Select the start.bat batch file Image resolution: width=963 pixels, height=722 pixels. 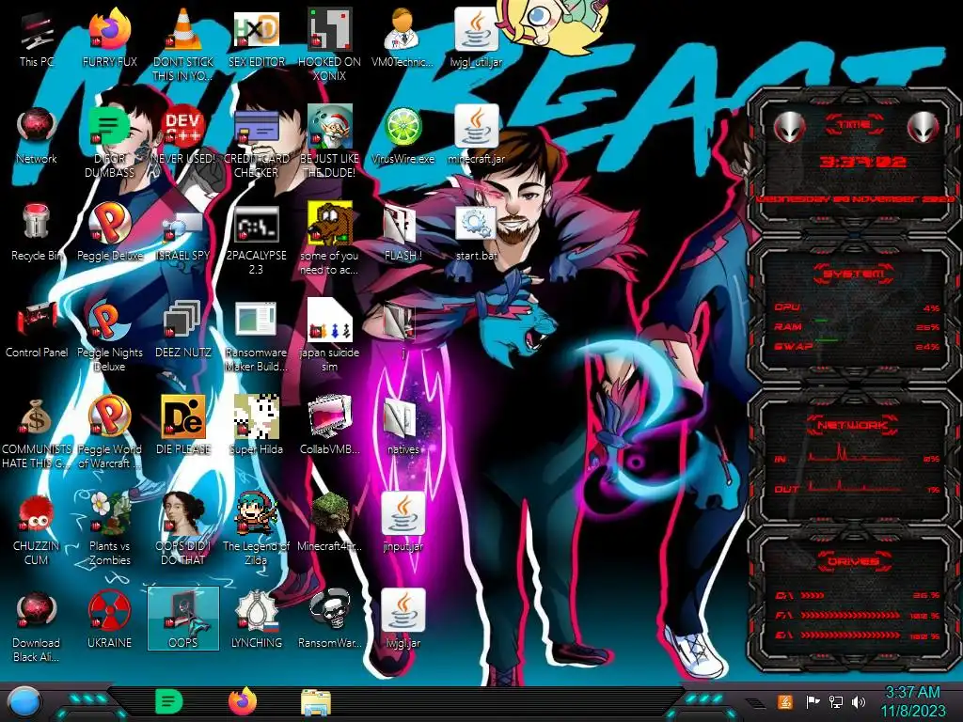(x=477, y=233)
